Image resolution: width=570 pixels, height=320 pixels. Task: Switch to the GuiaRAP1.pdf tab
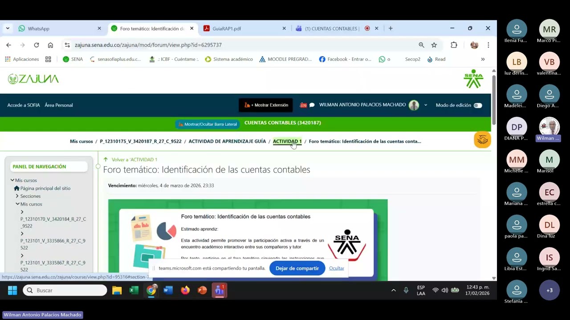[x=244, y=28]
